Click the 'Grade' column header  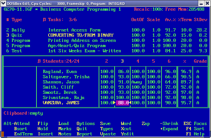tap(200, 61)
